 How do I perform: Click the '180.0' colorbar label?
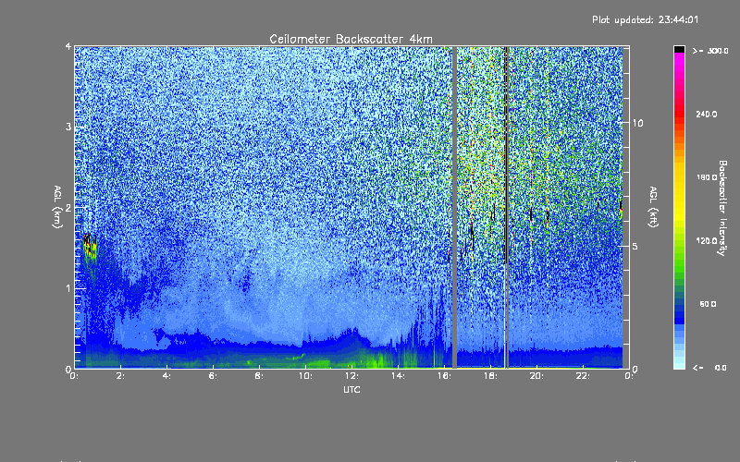pos(707,177)
